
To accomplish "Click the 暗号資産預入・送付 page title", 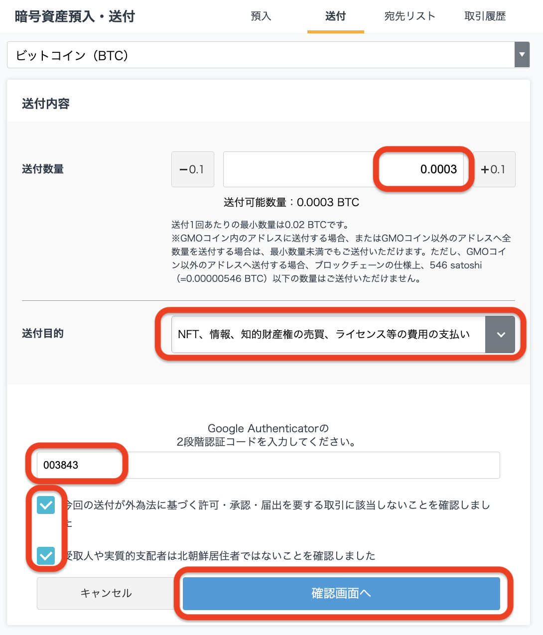I will tap(75, 16).
